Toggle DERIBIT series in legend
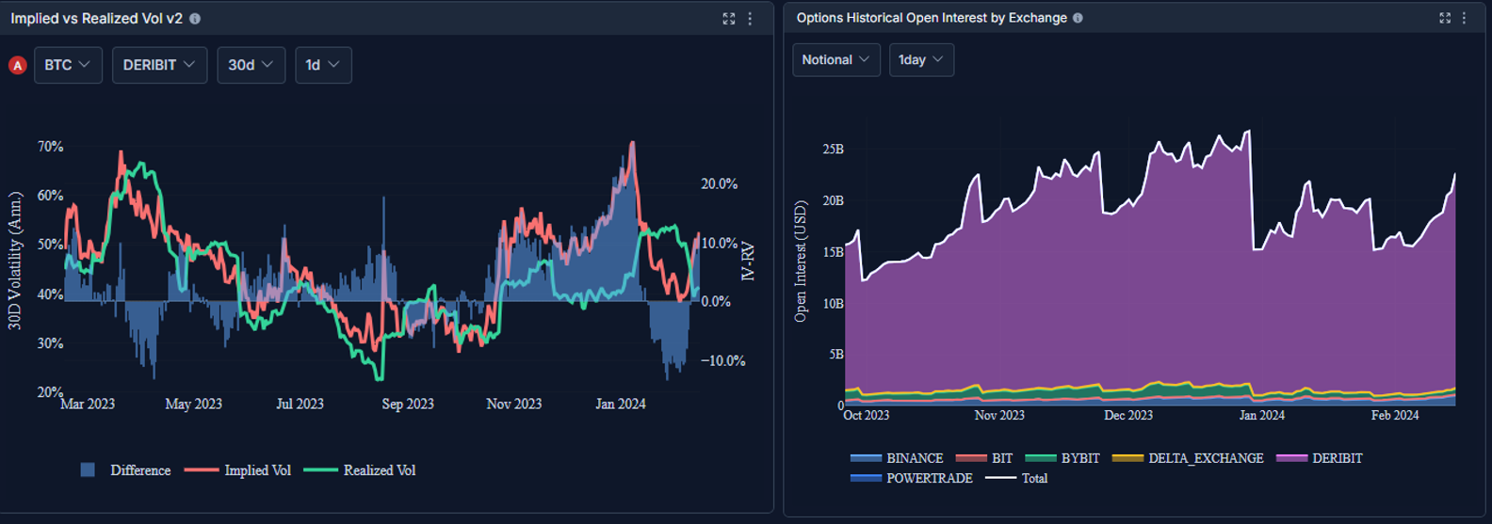 [x=1320, y=458]
